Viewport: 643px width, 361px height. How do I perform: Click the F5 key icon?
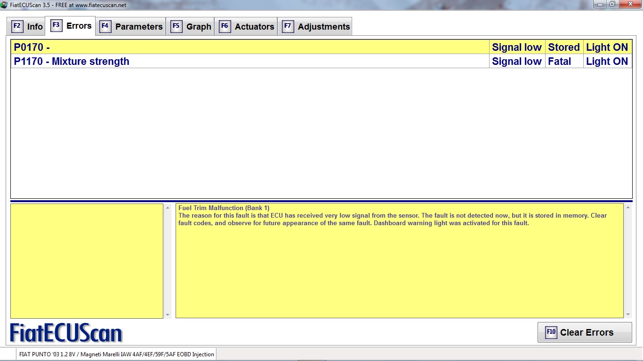coord(176,26)
